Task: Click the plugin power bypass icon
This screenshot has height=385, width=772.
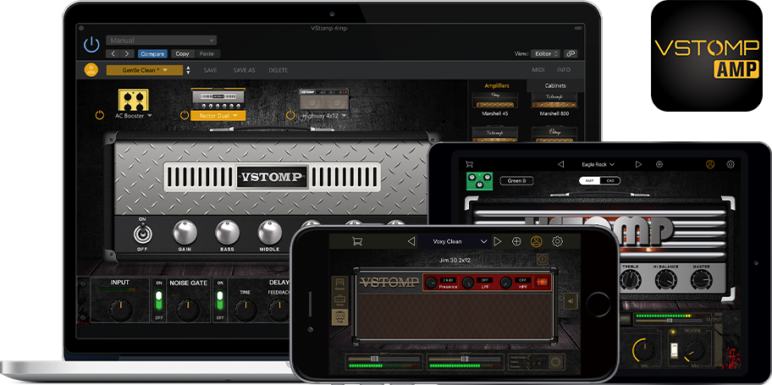Action: [x=91, y=46]
